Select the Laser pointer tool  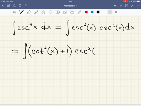coord(79,12)
